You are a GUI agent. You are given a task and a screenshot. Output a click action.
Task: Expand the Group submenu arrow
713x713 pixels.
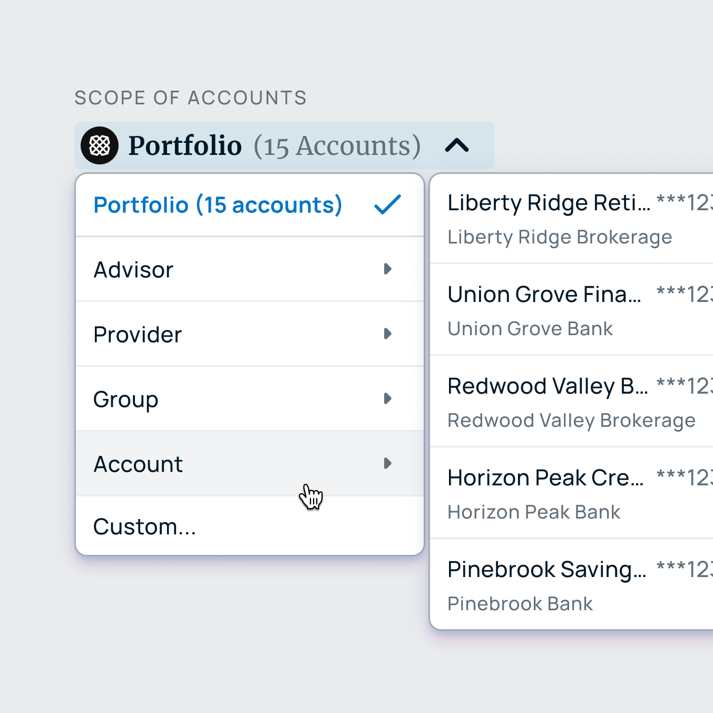point(387,399)
